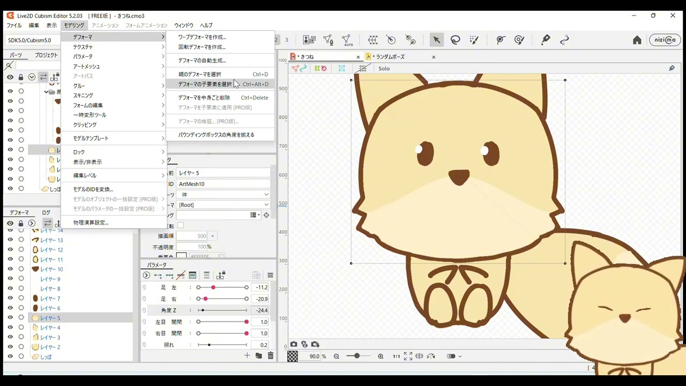
Task: Expand the クリッピング submenu
Action: 114,125
